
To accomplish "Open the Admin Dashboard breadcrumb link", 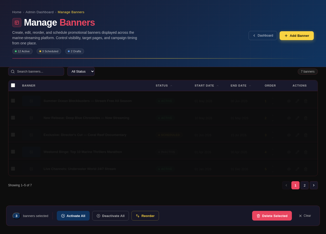I will click(39, 12).
